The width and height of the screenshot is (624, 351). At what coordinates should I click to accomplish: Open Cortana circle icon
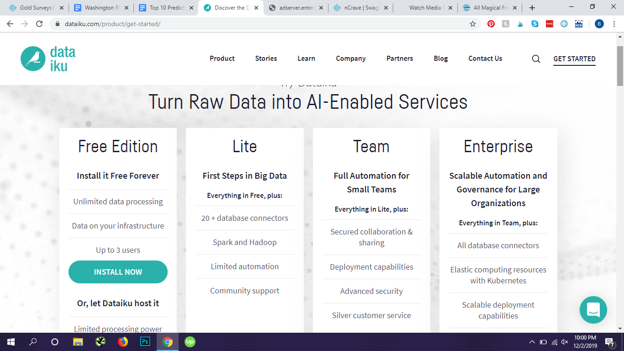[55, 342]
